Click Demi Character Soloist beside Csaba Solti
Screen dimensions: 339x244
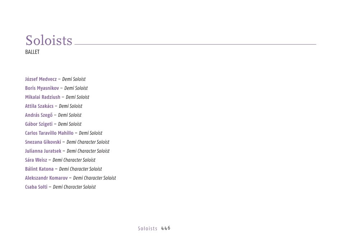[74, 187]
